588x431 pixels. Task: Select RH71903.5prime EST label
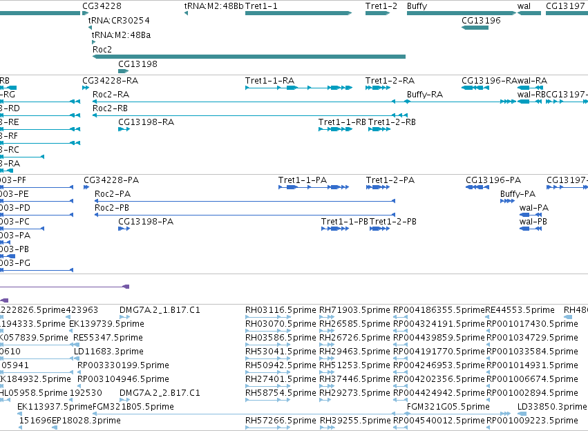pyautogui.click(x=354, y=310)
